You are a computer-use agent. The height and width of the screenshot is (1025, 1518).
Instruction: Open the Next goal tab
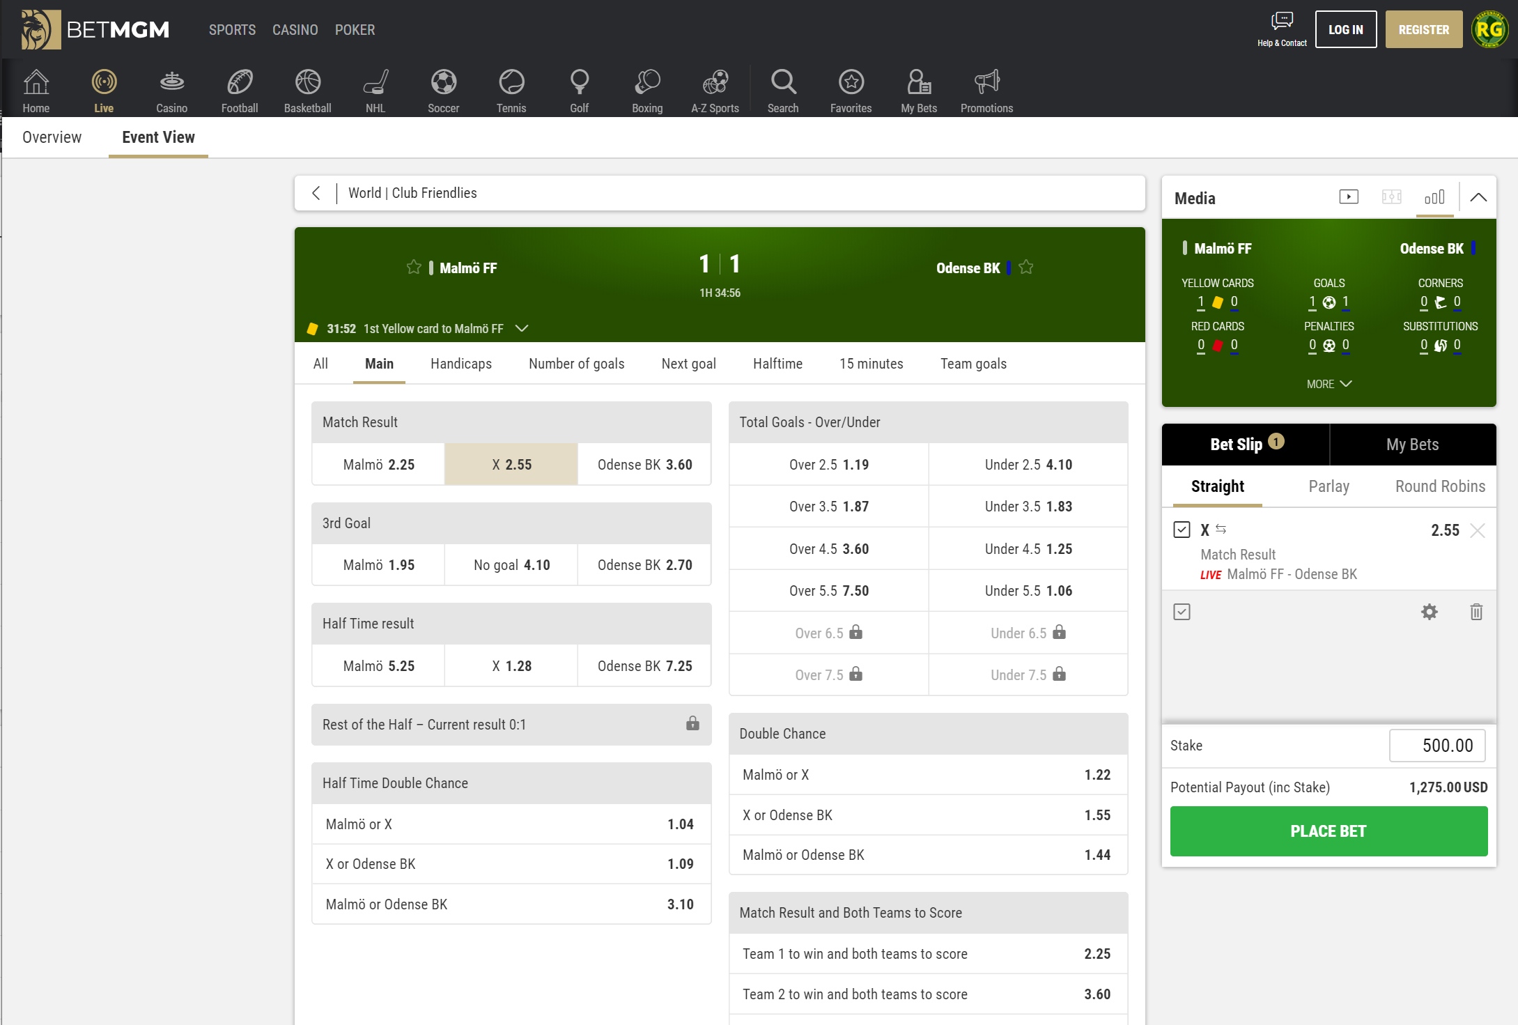click(689, 364)
